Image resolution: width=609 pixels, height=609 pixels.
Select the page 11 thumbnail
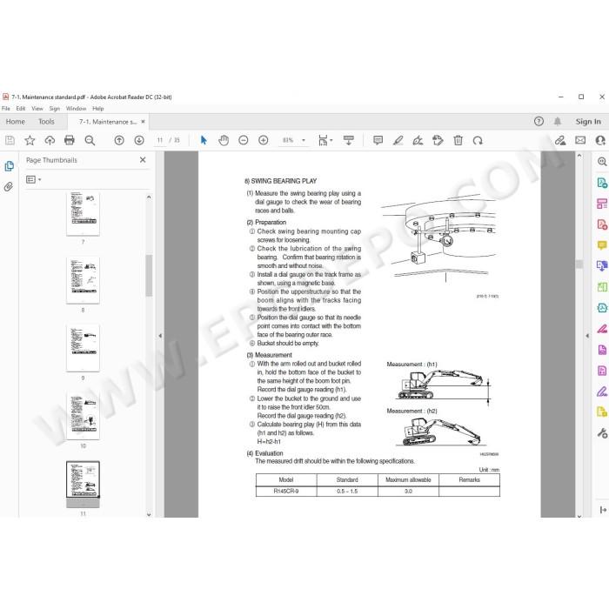coord(83,484)
